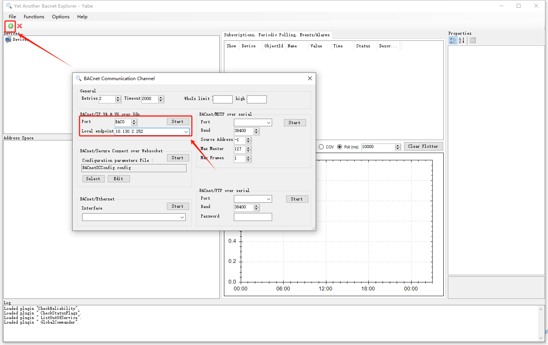The image size is (548, 345).
Task: Click the BAC0 port field
Action: (x=123, y=122)
